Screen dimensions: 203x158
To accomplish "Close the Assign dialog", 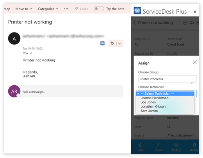I will point(194,62).
